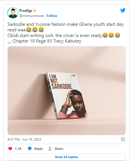Open the tweet info circle icon
This screenshot has height=161, width=130.
tap(123, 139)
